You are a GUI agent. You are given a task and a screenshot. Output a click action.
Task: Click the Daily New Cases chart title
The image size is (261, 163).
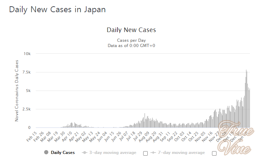click(x=131, y=30)
